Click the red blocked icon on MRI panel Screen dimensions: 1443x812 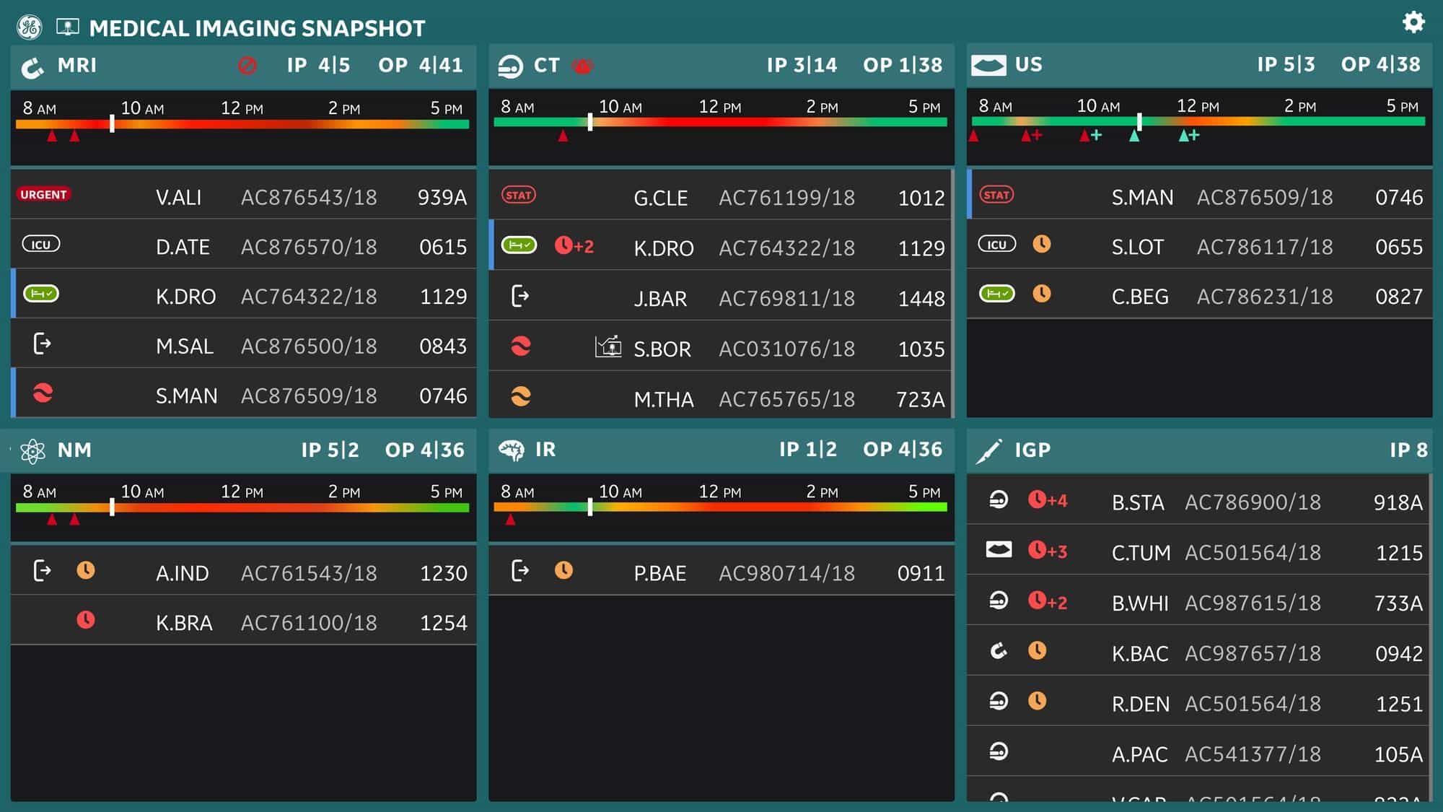pos(247,66)
